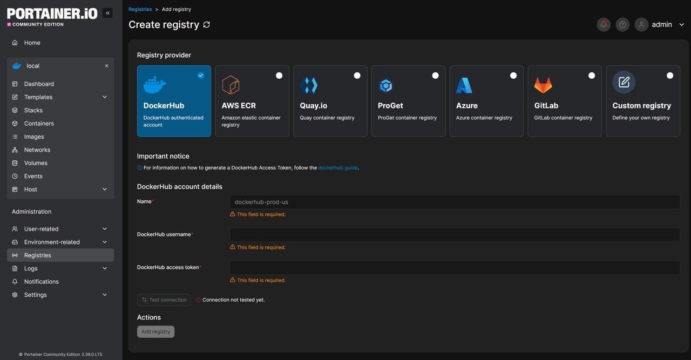
Task: Click the Environment-related drive icon
Action: pos(15,242)
